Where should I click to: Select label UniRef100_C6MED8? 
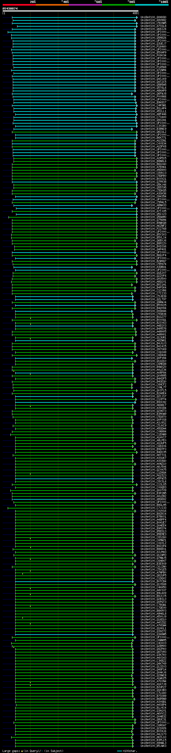tap(153, 364)
